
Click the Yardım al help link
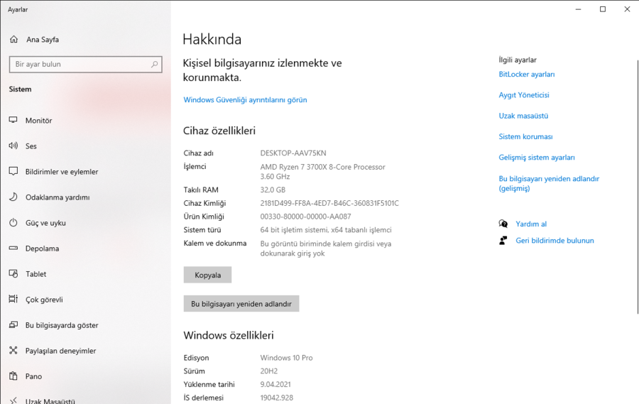(x=531, y=224)
